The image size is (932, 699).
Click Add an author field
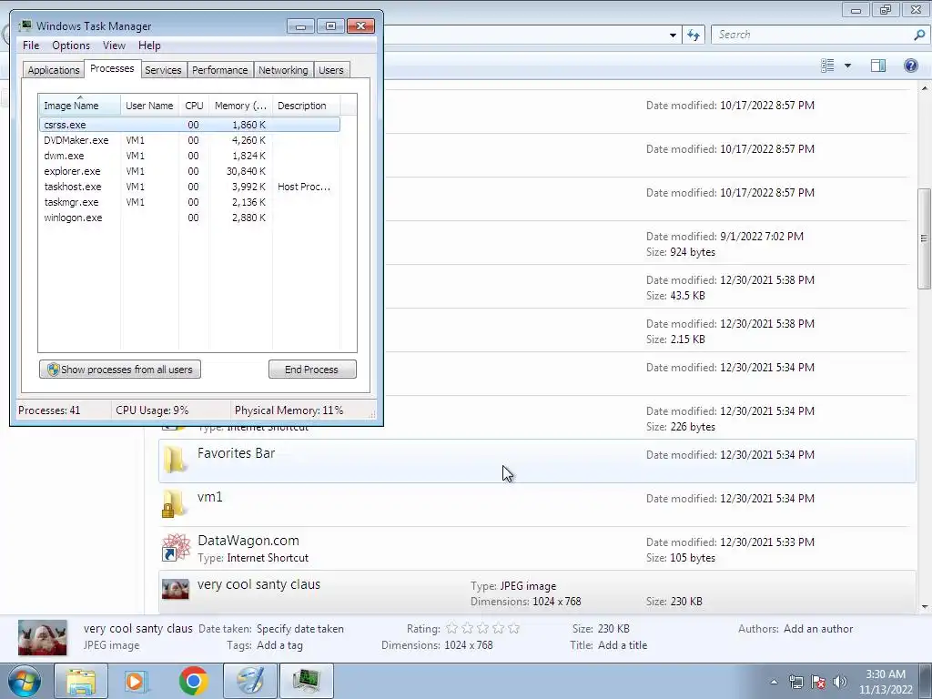(x=818, y=629)
